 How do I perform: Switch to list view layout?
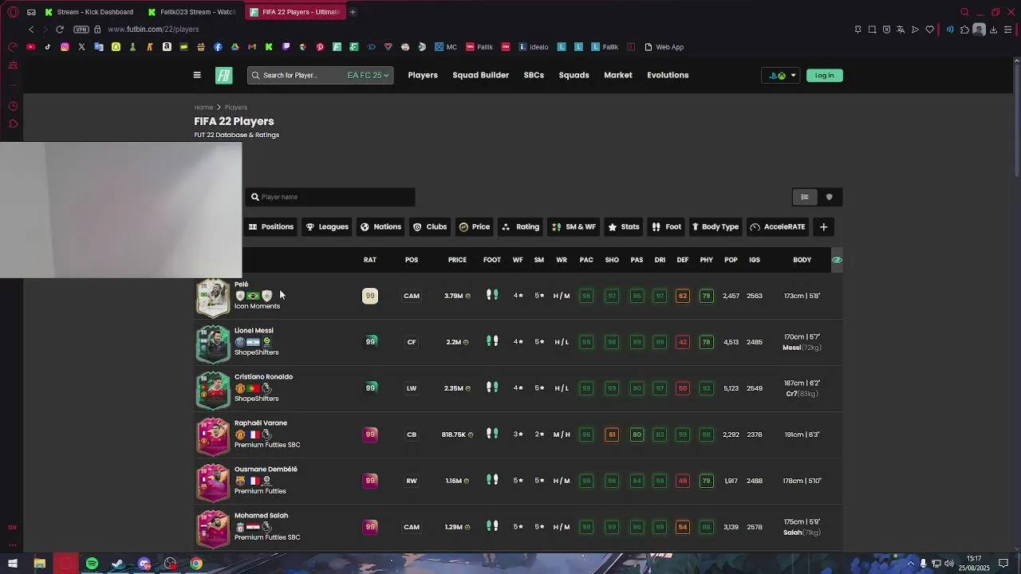[805, 197]
